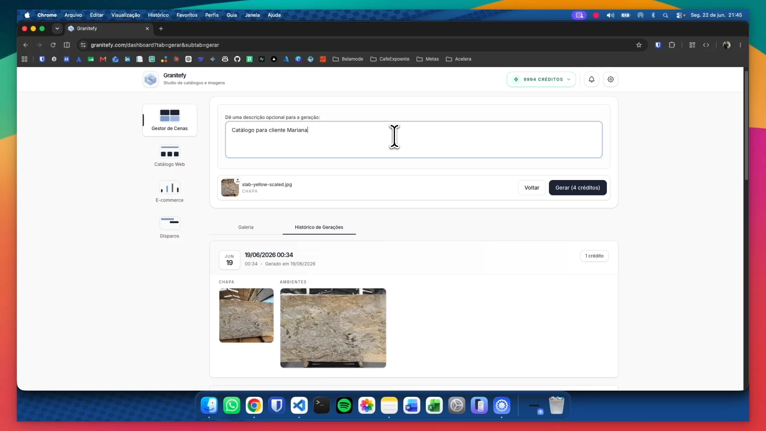Open Belamode bookmarks folder
Viewport: 766px width, 431px height.
click(x=348, y=59)
